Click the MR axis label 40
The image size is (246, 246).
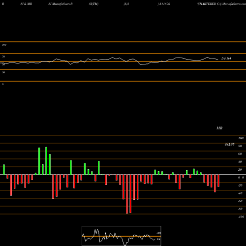pyautogui.click(x=240, y=162)
